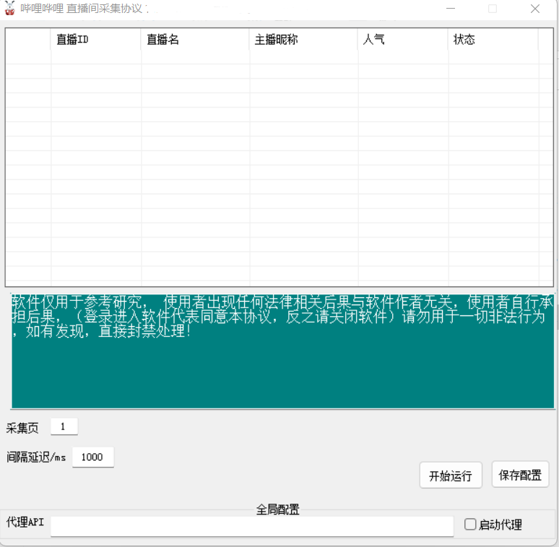Screen dimensions: 559x547
Task: Minimize the Bilibili collector window
Action: point(451,9)
